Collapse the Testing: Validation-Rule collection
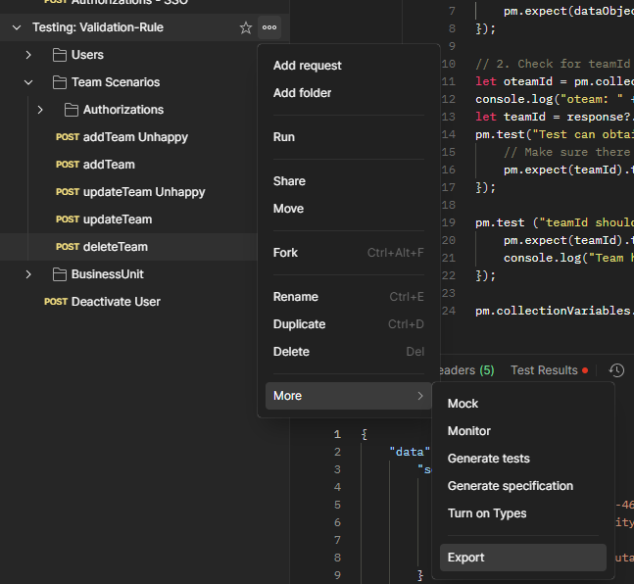 point(17,27)
